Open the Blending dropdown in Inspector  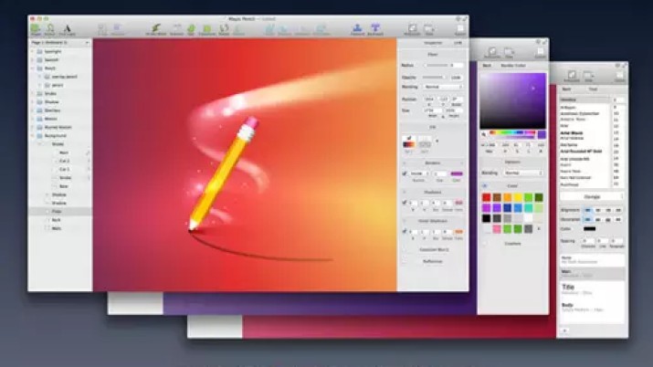(x=442, y=86)
